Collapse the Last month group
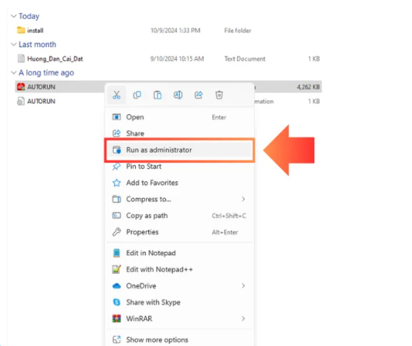Screen dimensions: 412x346 (x=14, y=44)
